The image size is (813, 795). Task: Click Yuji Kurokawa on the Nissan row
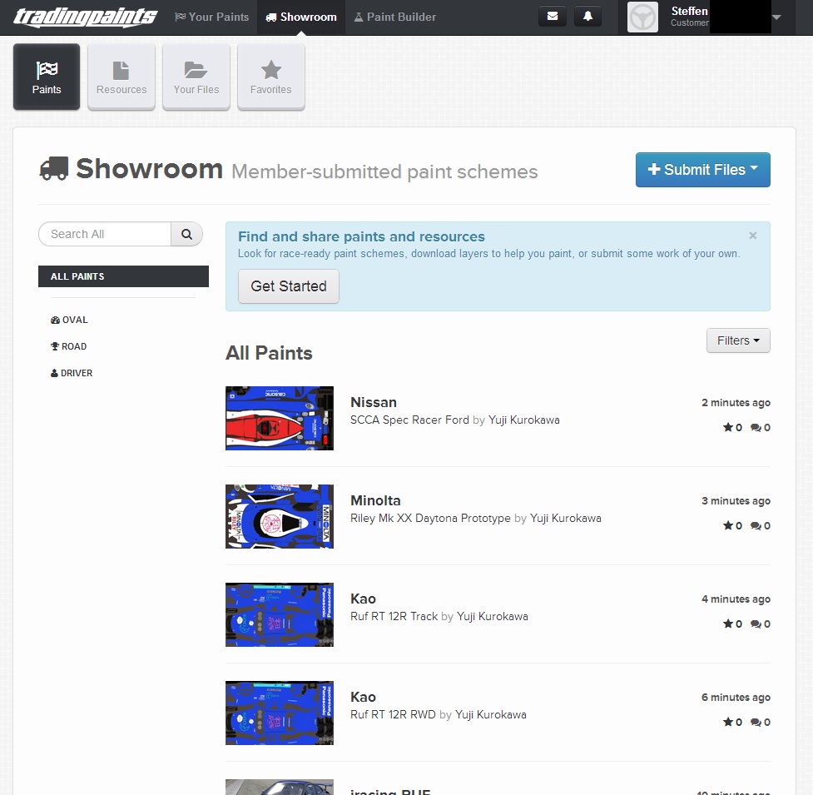click(524, 420)
